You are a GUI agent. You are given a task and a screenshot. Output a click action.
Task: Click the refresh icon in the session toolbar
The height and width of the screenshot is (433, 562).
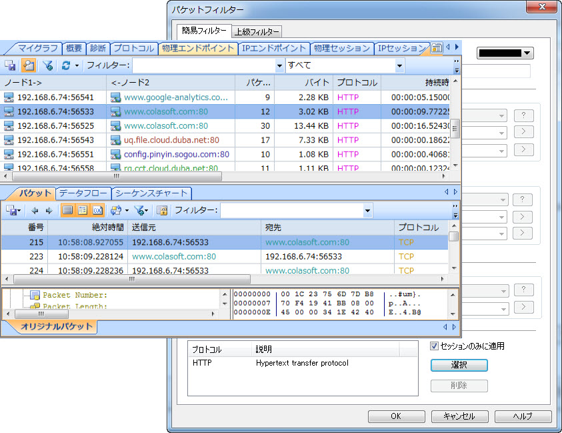tap(66, 65)
